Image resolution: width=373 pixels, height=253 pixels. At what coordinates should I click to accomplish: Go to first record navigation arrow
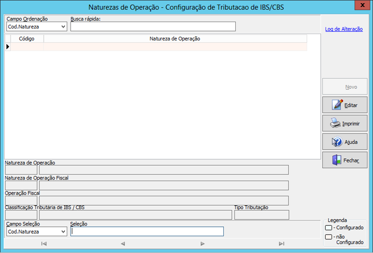point(44,244)
